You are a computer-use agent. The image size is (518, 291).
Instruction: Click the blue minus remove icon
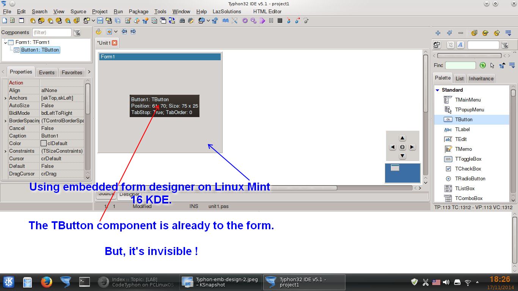pyautogui.click(x=461, y=33)
